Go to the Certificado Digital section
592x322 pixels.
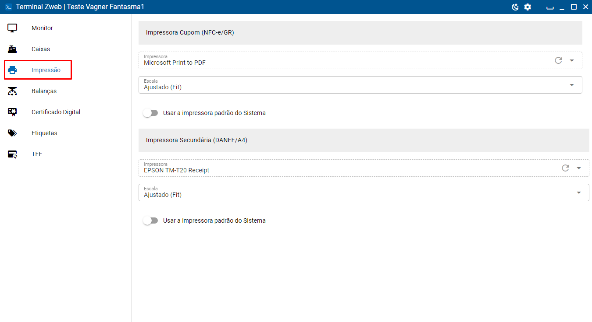[x=56, y=112]
